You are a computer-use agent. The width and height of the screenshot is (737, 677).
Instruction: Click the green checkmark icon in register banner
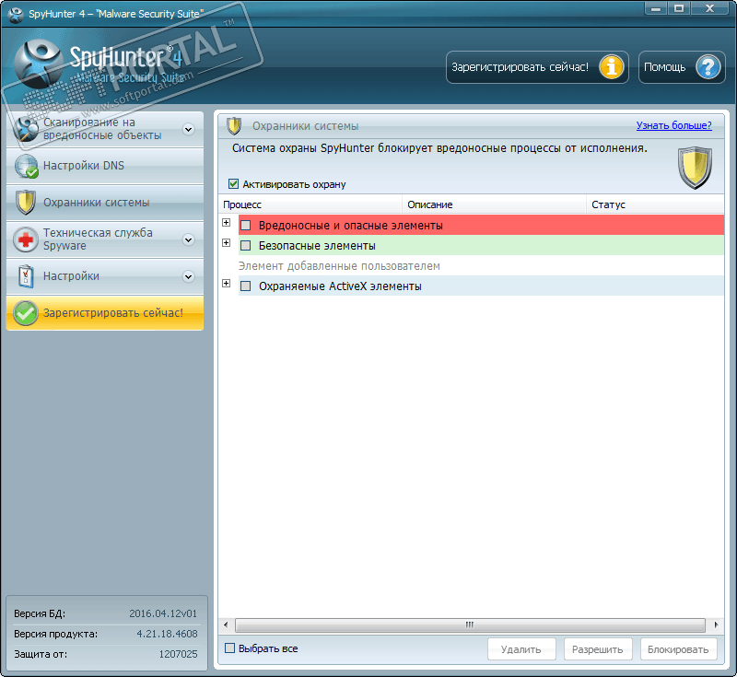pos(26,313)
